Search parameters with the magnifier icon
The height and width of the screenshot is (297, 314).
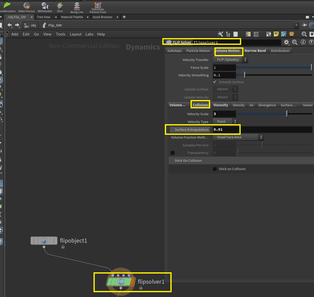(295, 42)
